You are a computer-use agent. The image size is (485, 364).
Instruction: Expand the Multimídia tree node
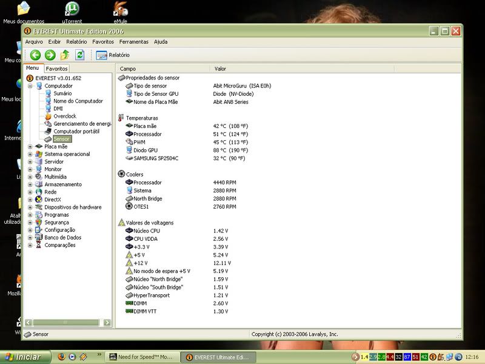(x=30, y=177)
